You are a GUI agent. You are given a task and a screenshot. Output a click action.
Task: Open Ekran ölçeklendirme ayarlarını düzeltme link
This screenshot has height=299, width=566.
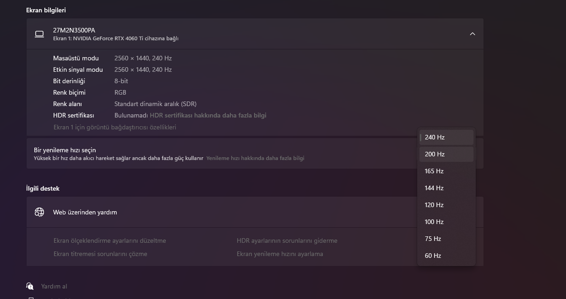(109, 240)
